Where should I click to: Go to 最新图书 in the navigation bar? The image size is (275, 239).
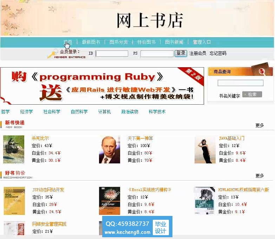tap(91, 42)
